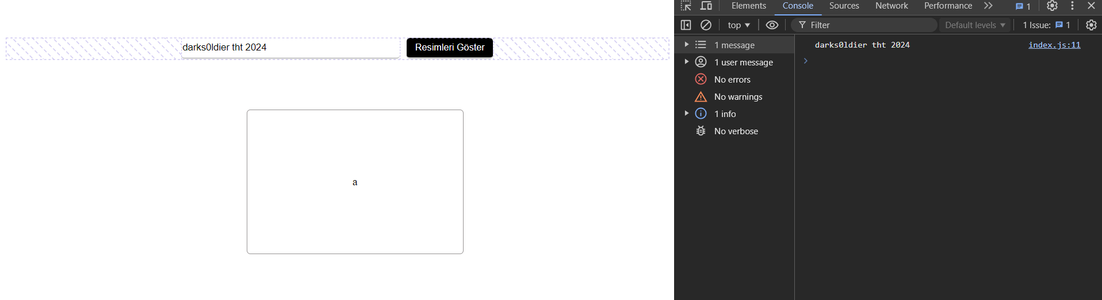The height and width of the screenshot is (300, 1102).
Task: Click the Resimleri Göster button
Action: click(450, 48)
